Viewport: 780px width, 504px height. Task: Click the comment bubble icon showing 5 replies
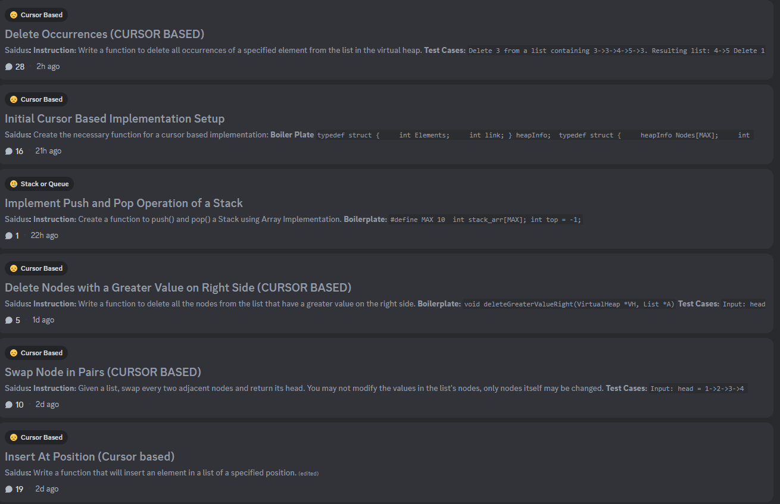click(9, 320)
